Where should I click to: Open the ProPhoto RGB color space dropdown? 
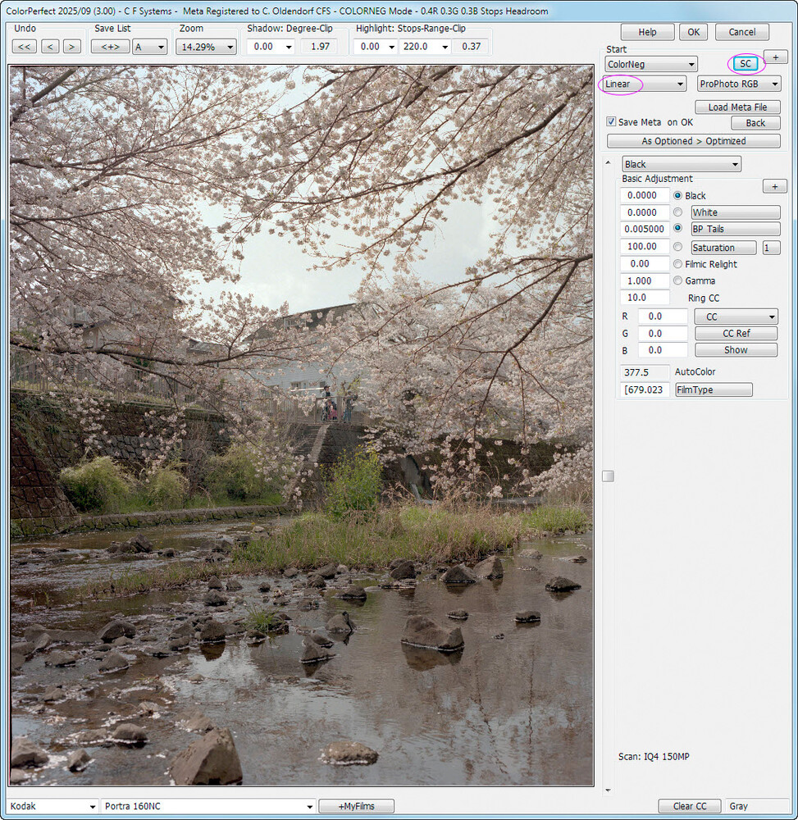pyautogui.click(x=738, y=83)
